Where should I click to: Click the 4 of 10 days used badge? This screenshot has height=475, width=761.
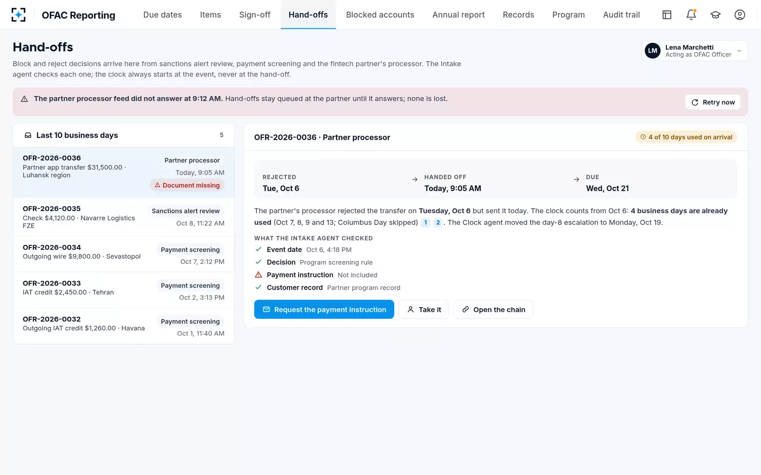coord(686,137)
